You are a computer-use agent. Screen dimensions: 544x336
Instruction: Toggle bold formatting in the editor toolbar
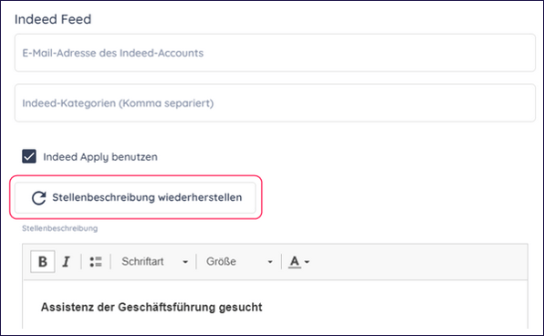click(x=42, y=261)
